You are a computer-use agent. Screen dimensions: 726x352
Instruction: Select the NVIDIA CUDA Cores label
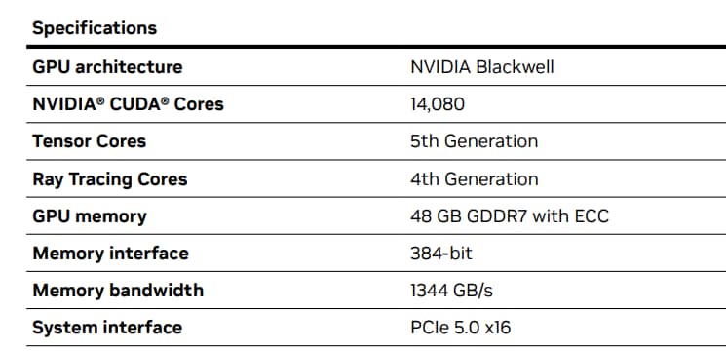(x=129, y=104)
